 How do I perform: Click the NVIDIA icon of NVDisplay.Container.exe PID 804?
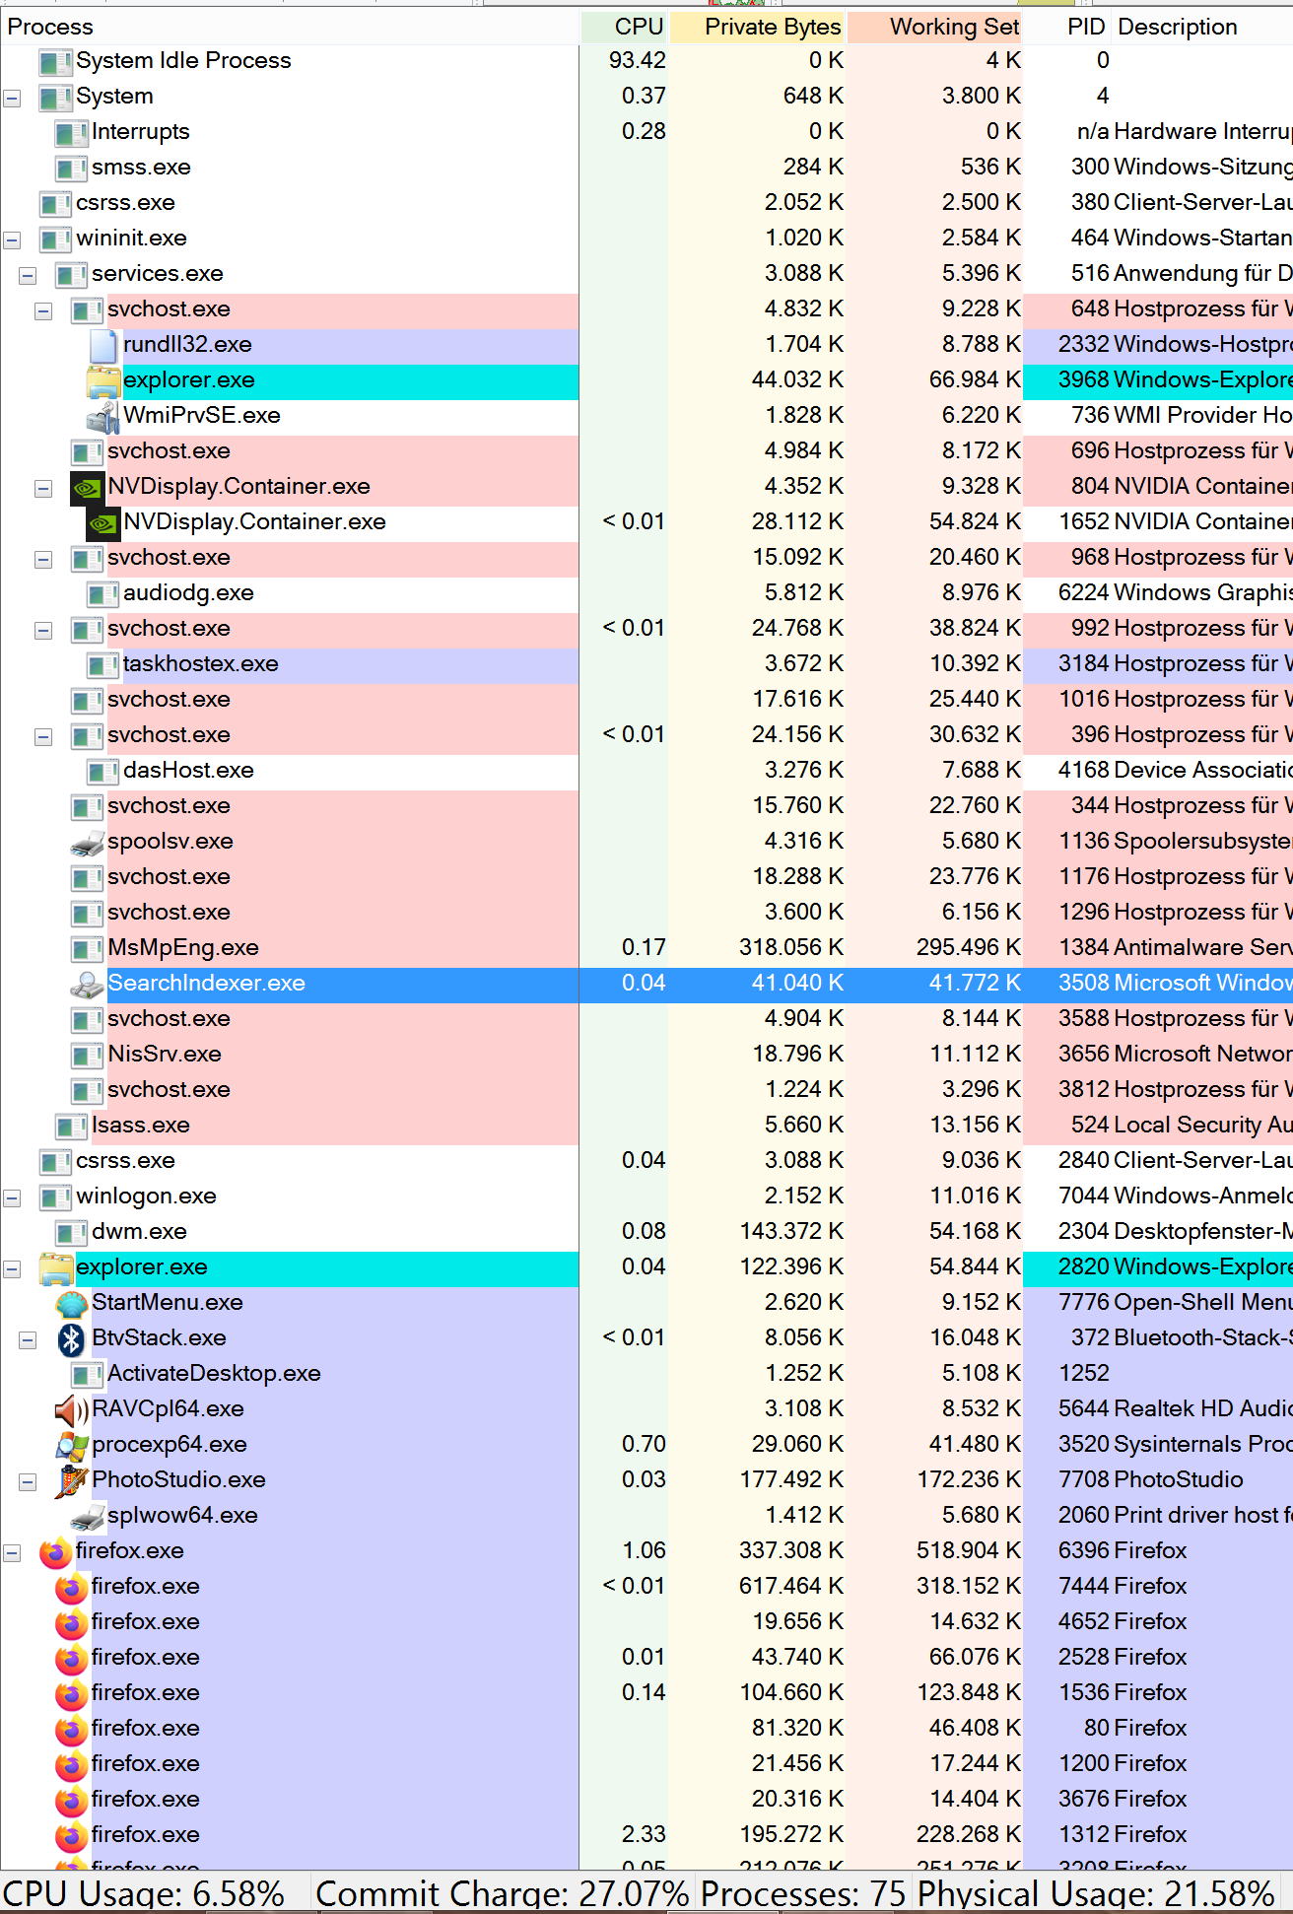tap(88, 487)
